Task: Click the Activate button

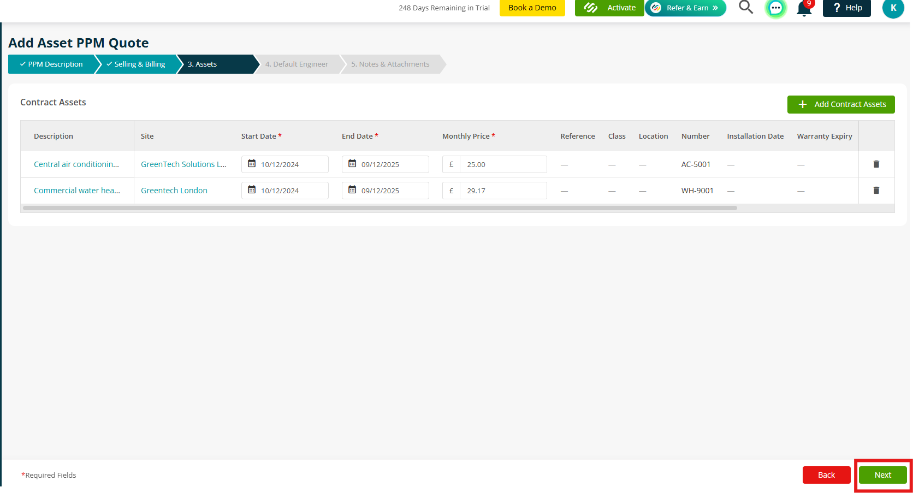Action: [609, 8]
